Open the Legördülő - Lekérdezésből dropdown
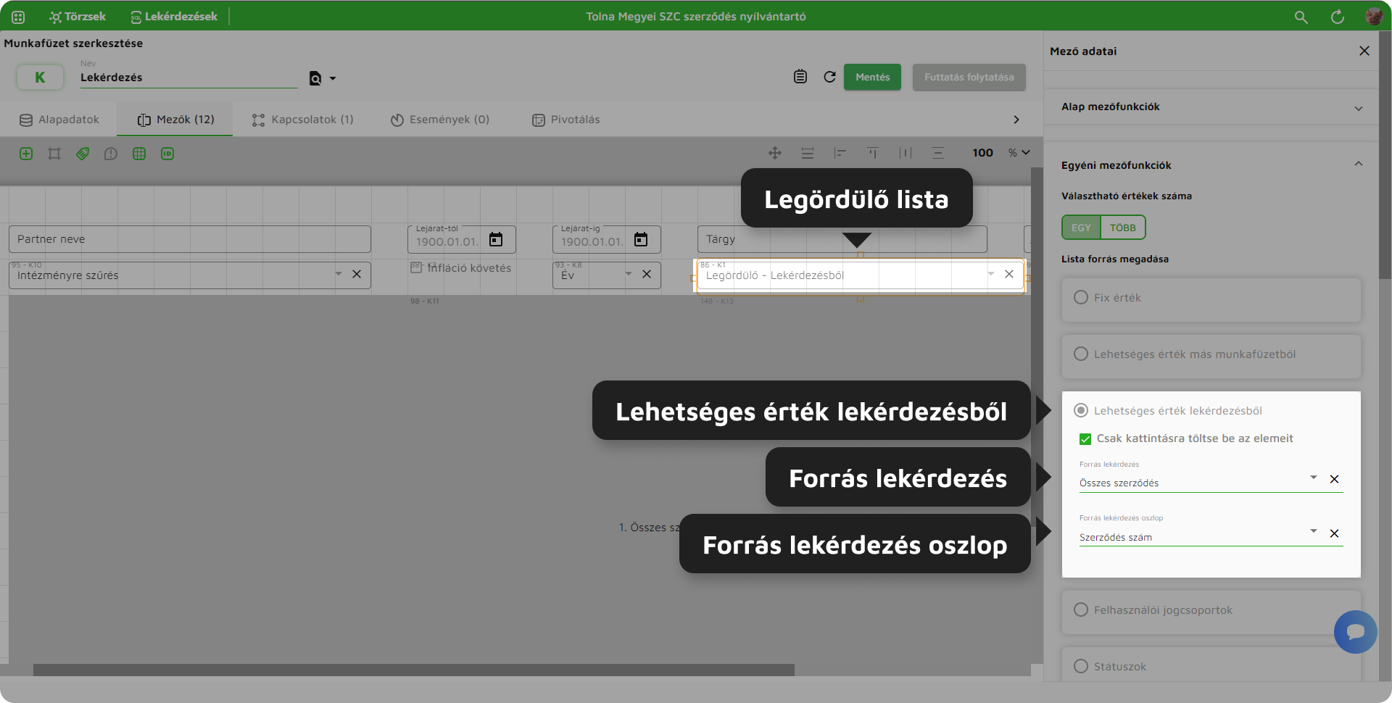Screen dimensions: 1392x703 991,274
